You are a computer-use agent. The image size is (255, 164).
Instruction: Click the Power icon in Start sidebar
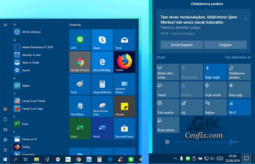(5, 150)
